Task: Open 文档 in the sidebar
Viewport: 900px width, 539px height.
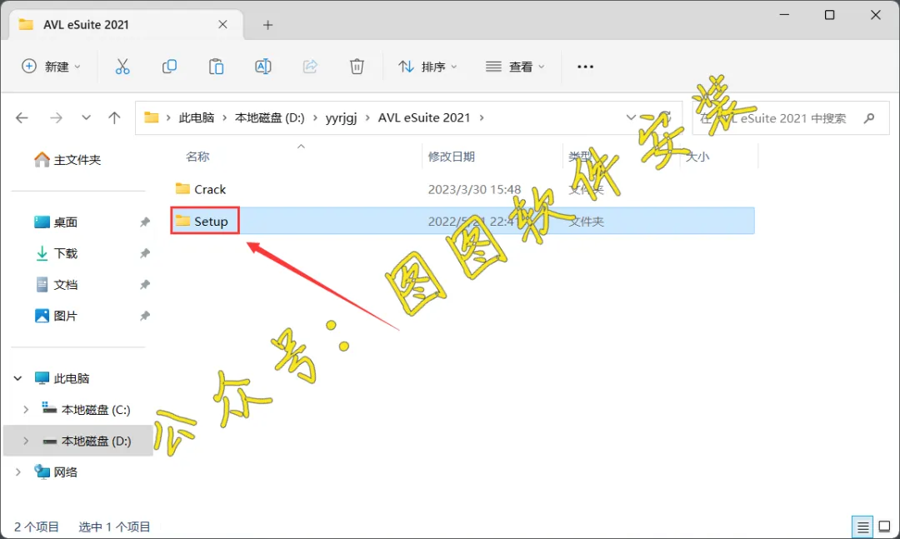Action: 56,285
